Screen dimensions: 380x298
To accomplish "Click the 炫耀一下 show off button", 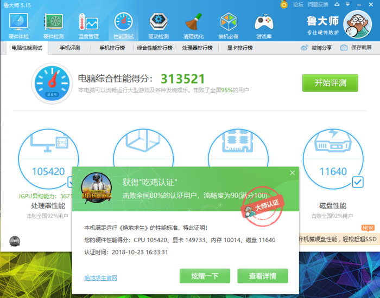I will point(205,276).
